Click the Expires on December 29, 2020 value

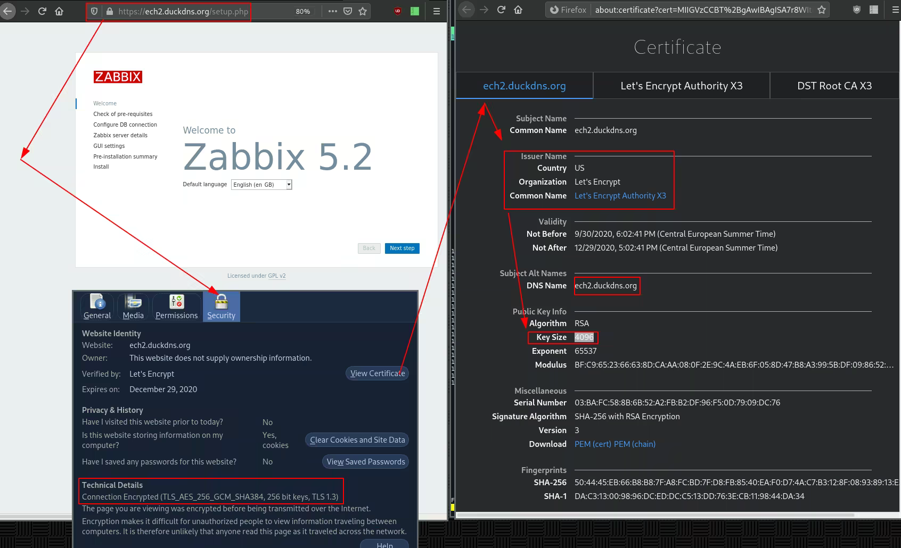163,389
